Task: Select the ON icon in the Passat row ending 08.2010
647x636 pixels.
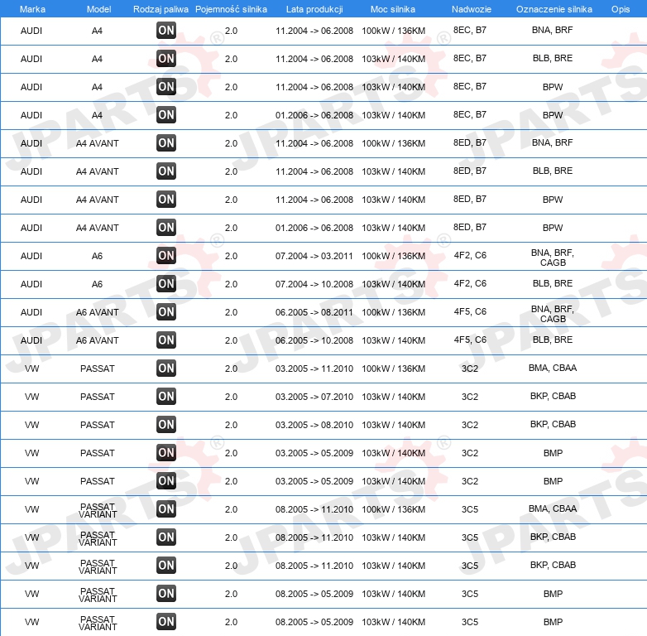Action: (166, 425)
